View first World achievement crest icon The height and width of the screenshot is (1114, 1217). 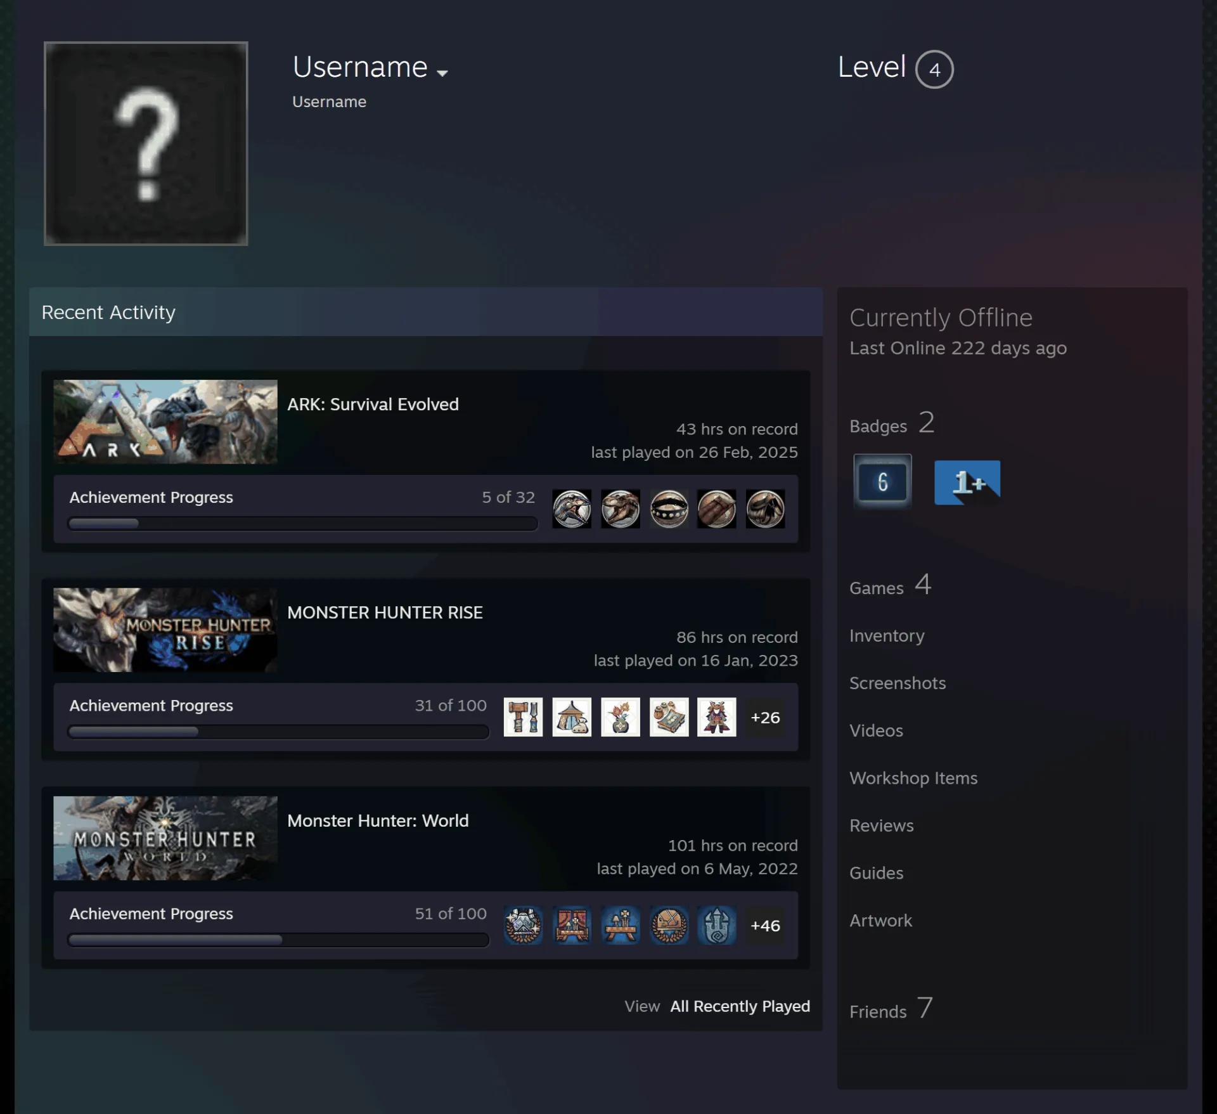(524, 925)
